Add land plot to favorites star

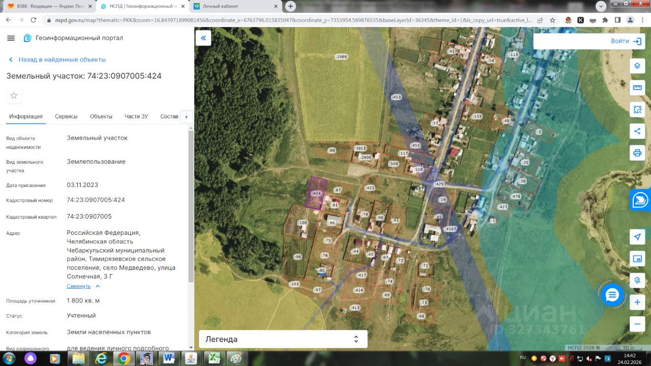point(14,96)
